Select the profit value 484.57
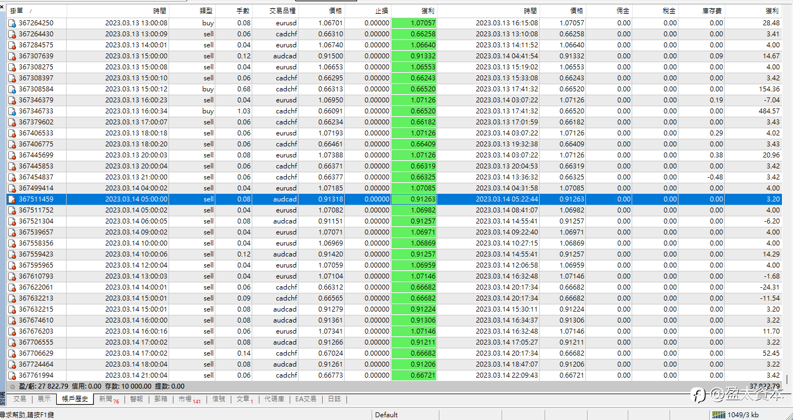The height and width of the screenshot is (420, 793). (768, 111)
